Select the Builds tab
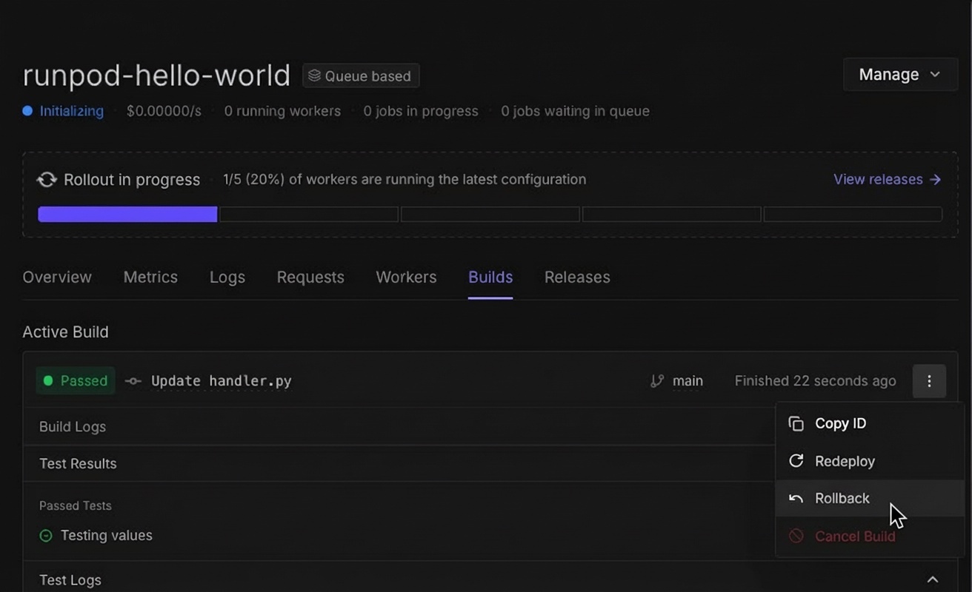972x592 pixels. (x=490, y=277)
